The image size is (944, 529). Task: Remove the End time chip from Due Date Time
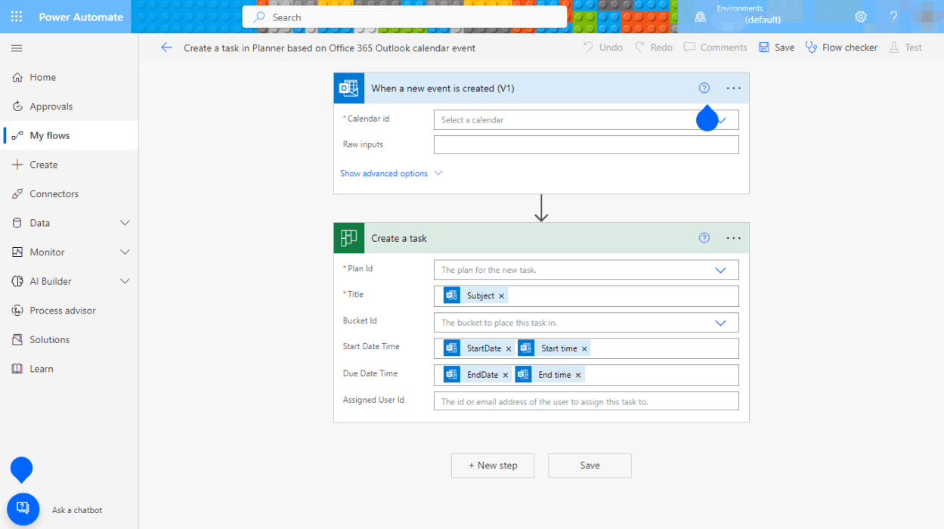click(x=578, y=374)
